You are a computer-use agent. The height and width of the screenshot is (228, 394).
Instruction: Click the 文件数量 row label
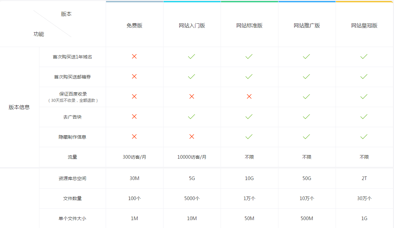(x=73, y=198)
